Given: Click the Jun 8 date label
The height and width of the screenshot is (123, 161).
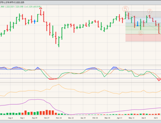Looking at the screenshot, I should pyautogui.click(x=144, y=118).
